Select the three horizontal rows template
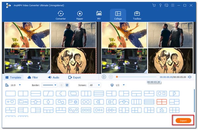Image resolution: width=198 pixels, height=130 pixels. pos(99,93)
